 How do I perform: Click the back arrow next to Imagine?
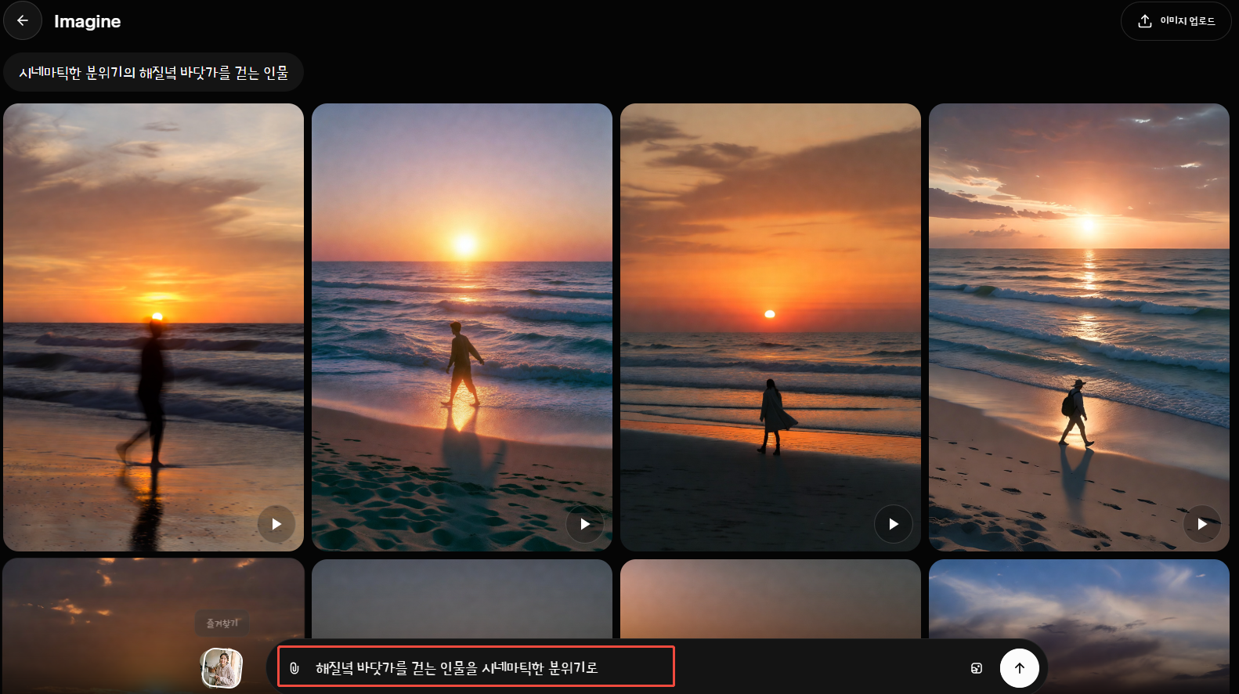(x=23, y=21)
